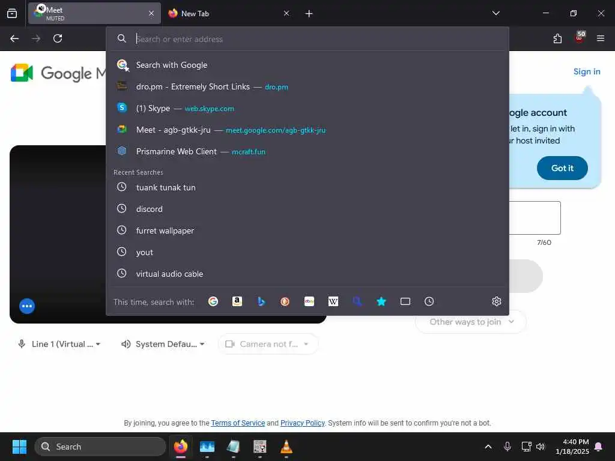Search this time with Amazon icon
The height and width of the screenshot is (461, 615).
[237, 301]
